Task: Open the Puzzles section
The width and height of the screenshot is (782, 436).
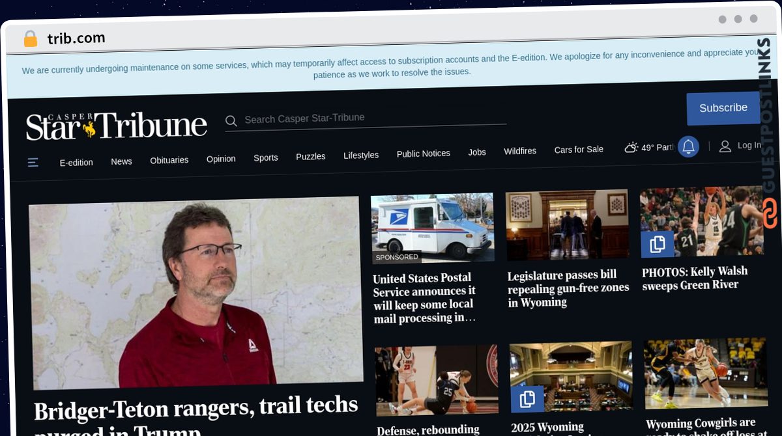Action: point(310,156)
